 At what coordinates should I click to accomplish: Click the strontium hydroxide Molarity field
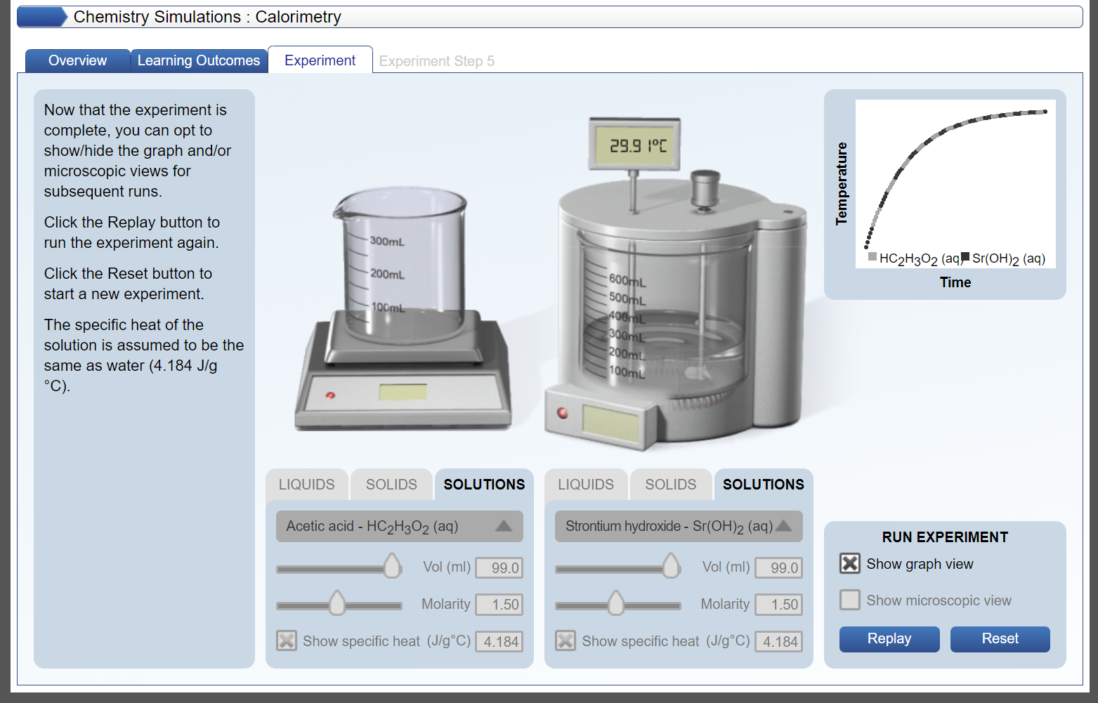(x=779, y=605)
